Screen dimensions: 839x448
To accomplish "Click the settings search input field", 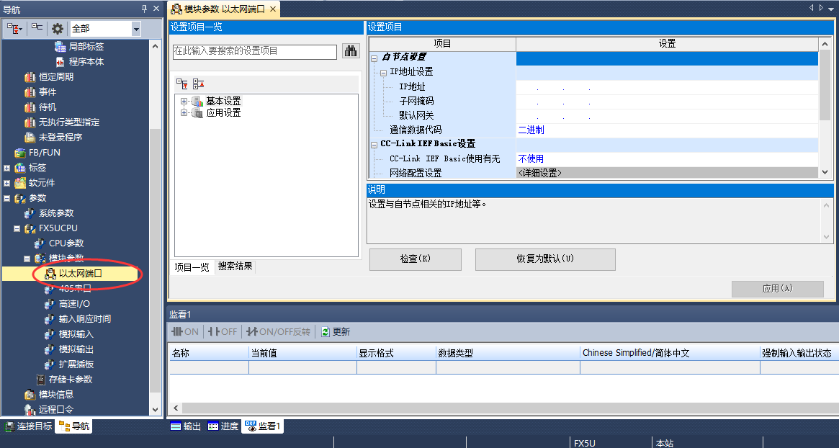I will 255,51.
